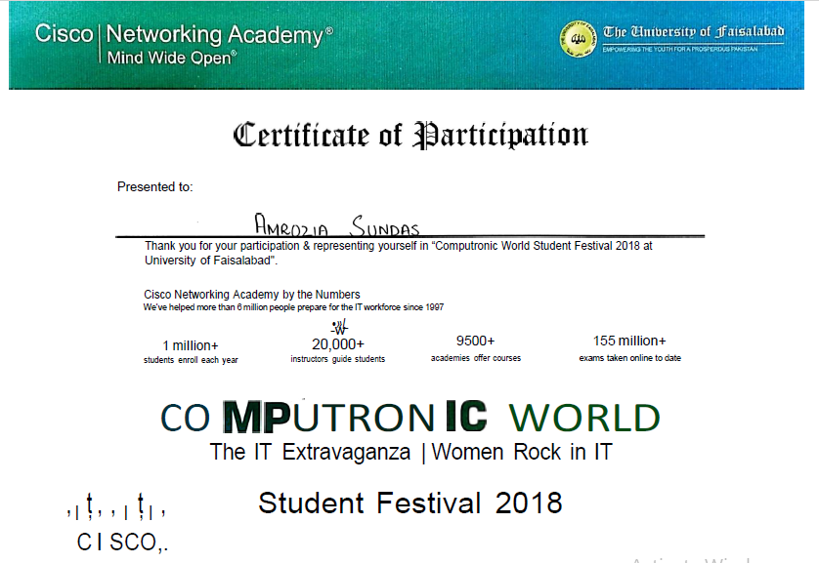The width and height of the screenshot is (819, 563).
Task: Click 'instructors guide students' caption
Action: pyautogui.click(x=338, y=359)
